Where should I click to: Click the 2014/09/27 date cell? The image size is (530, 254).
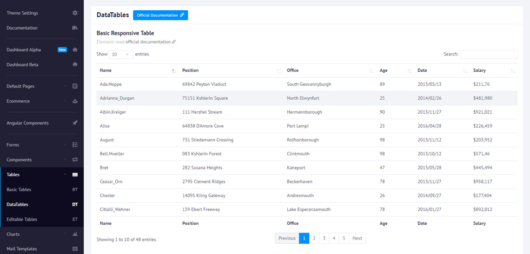click(442, 195)
